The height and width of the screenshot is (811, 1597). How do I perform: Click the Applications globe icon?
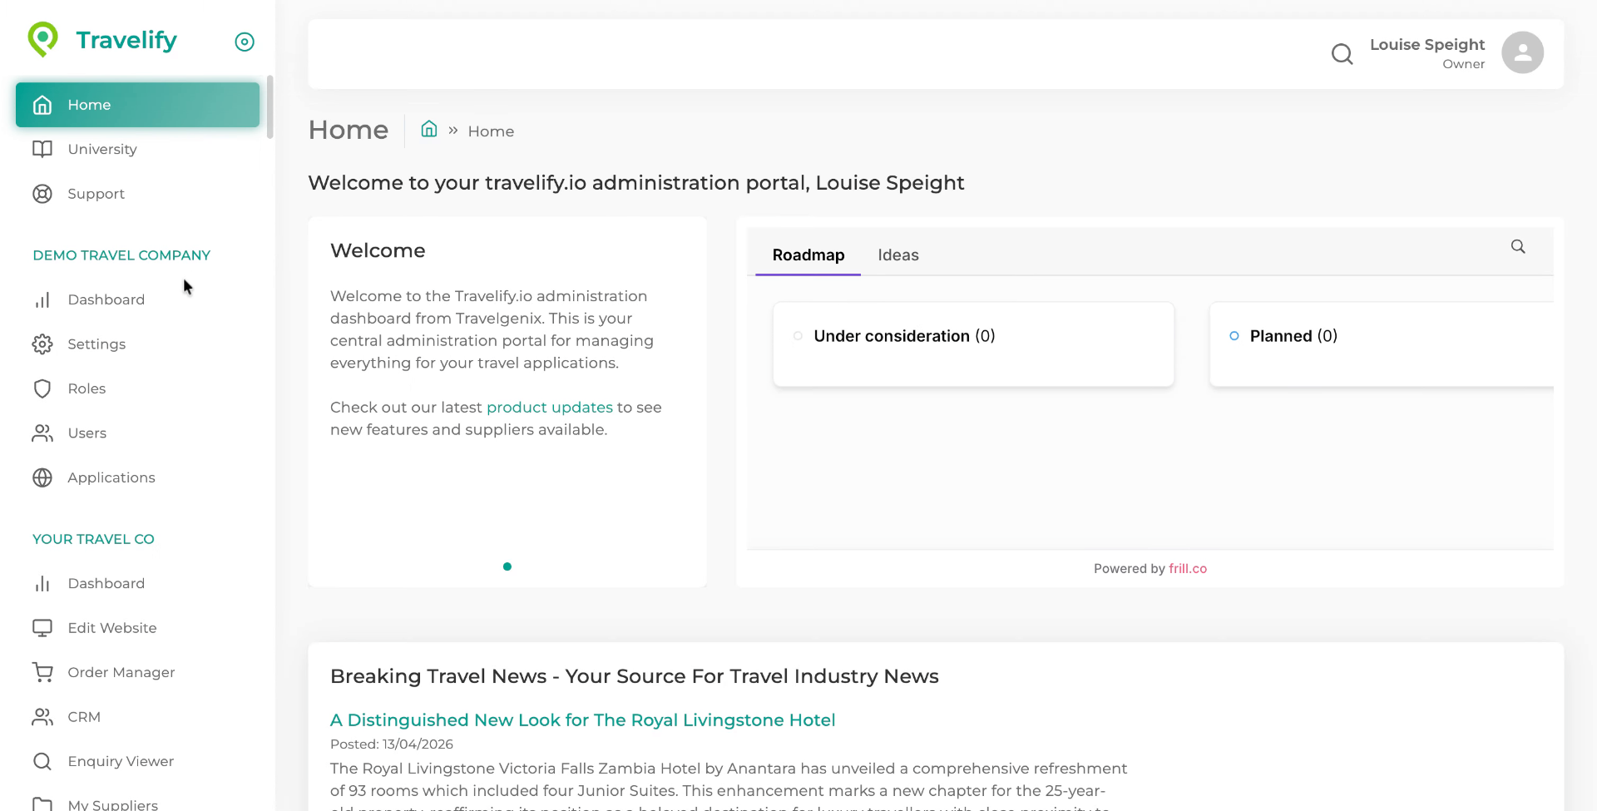pos(42,477)
